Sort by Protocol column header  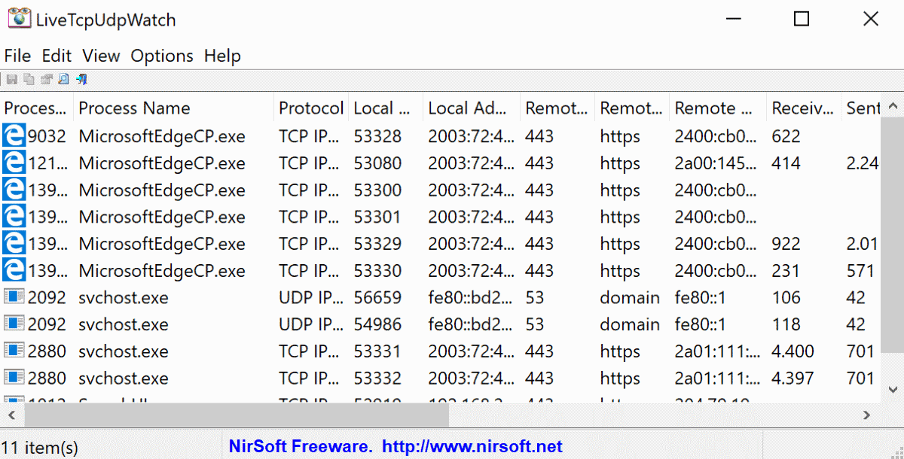310,108
